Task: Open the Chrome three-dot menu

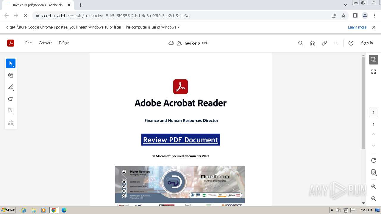Action: 374,16
